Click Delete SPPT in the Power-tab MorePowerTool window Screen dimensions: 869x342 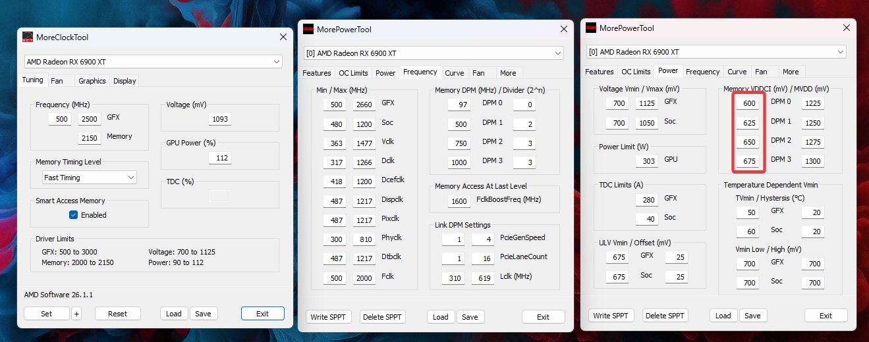click(665, 316)
